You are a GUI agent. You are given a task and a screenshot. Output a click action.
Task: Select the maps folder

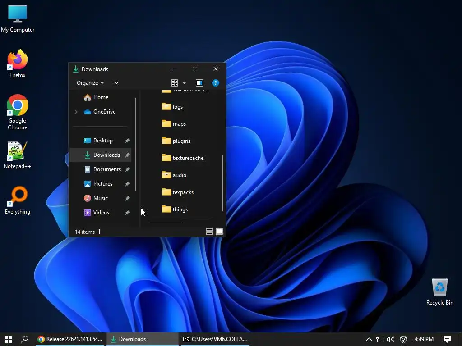coord(174,124)
